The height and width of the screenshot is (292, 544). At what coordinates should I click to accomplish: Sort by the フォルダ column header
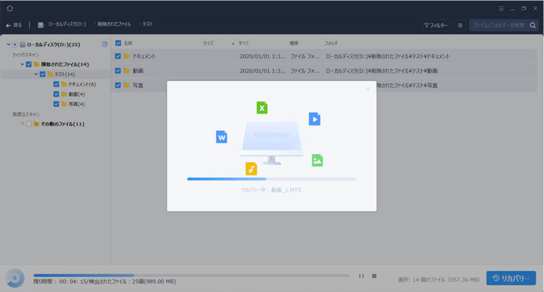pyautogui.click(x=331, y=44)
